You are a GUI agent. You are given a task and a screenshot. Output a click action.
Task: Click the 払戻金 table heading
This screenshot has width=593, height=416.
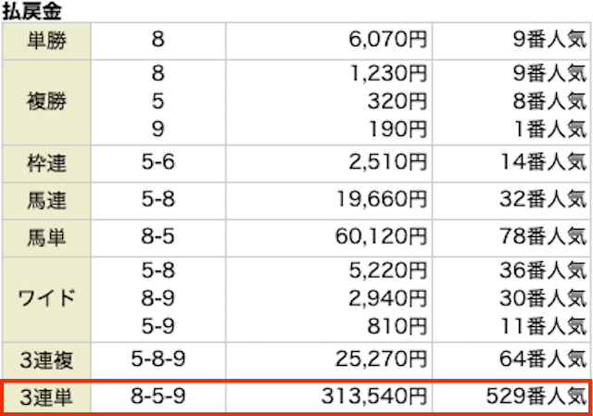click(32, 11)
